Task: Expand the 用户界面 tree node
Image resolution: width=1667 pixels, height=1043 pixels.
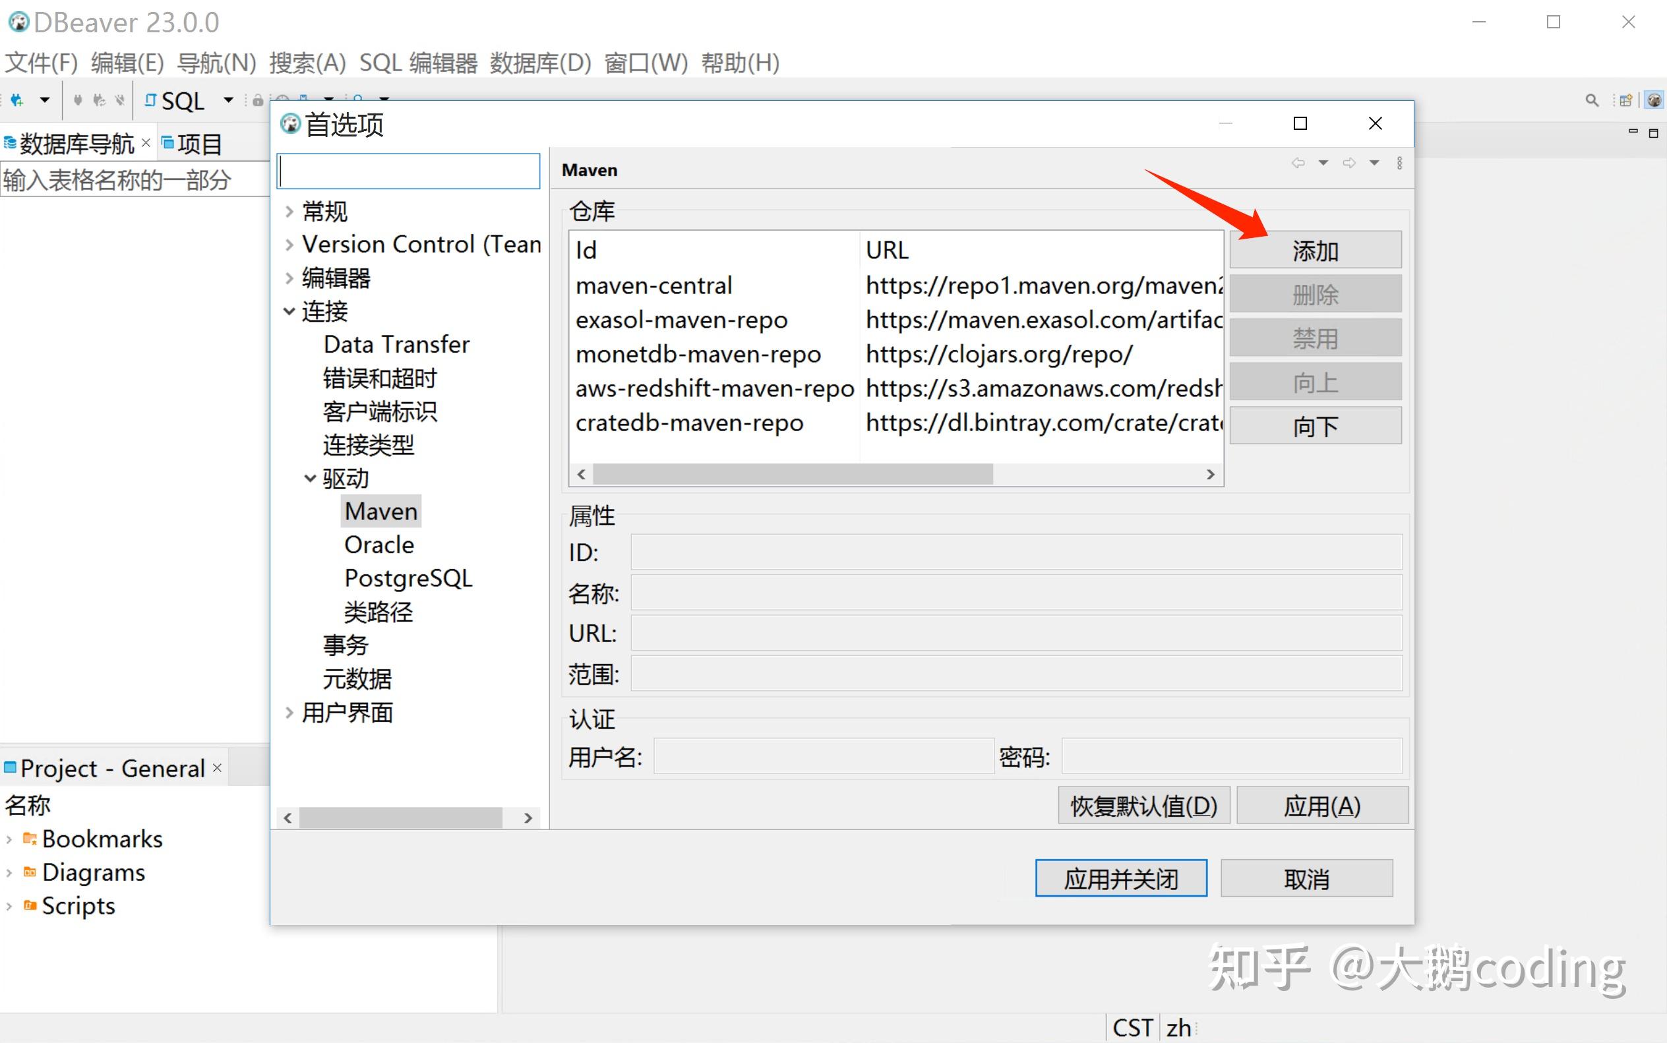Action: [289, 713]
